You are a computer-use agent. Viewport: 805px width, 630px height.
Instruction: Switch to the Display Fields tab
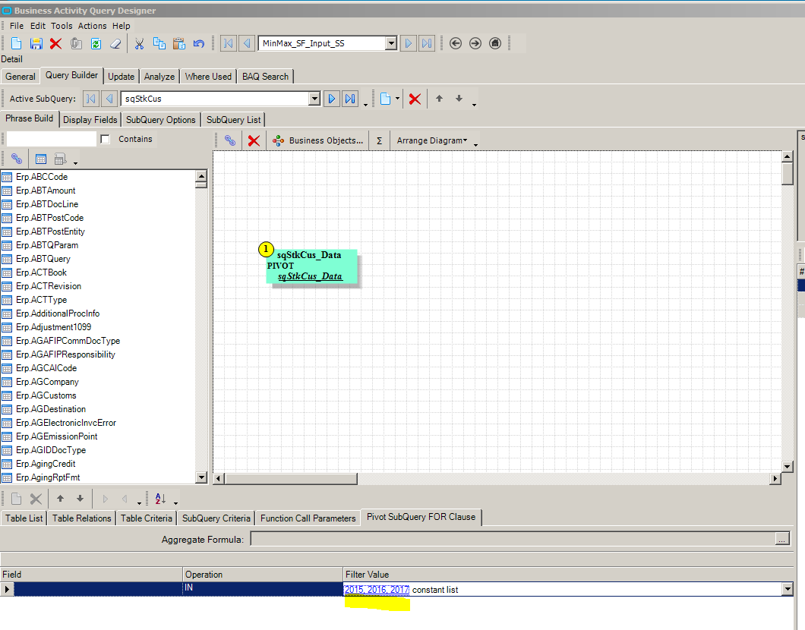[x=90, y=119]
